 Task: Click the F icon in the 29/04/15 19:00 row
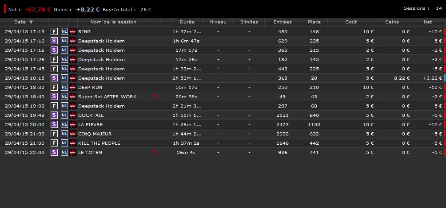point(54,106)
